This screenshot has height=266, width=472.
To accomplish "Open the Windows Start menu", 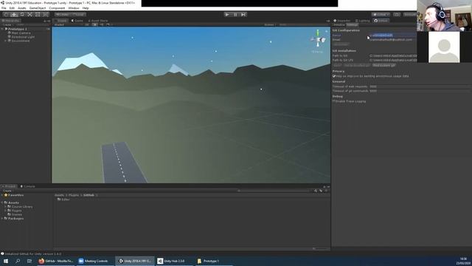I will coord(5,261).
